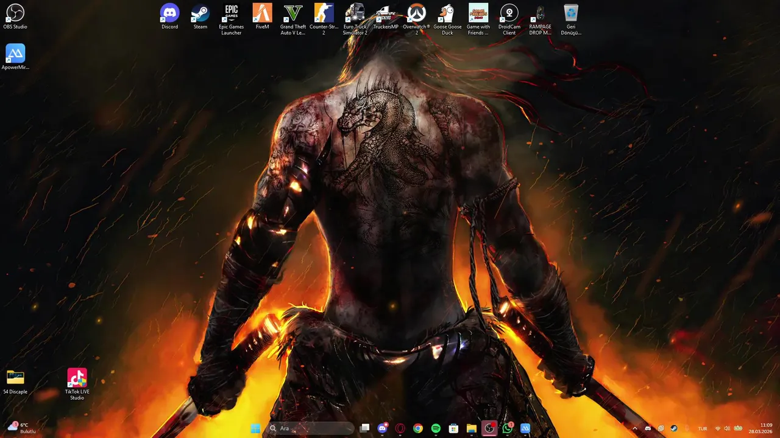Screen dimensions: 780x438
Task: Open Task View on the taskbar
Action: click(364, 428)
